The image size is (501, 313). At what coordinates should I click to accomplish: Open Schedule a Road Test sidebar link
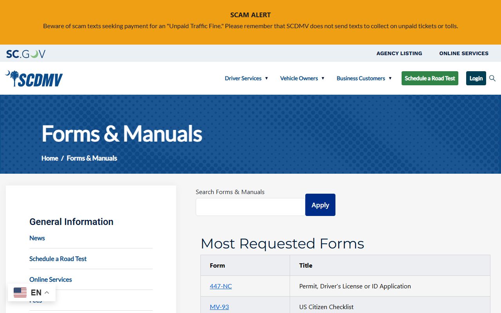pos(58,259)
